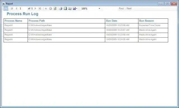The image size is (179, 108).
Task: Open the 100% zoom dropdown
Action: [91, 9]
